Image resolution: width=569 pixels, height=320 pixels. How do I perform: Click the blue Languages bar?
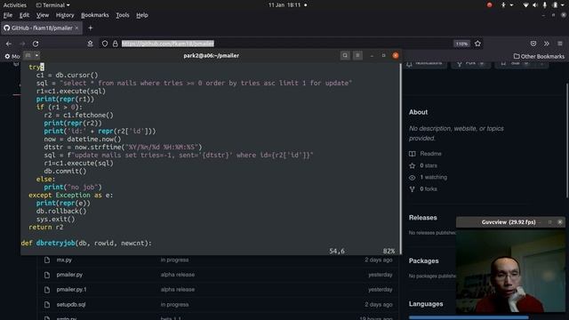pos(469,317)
